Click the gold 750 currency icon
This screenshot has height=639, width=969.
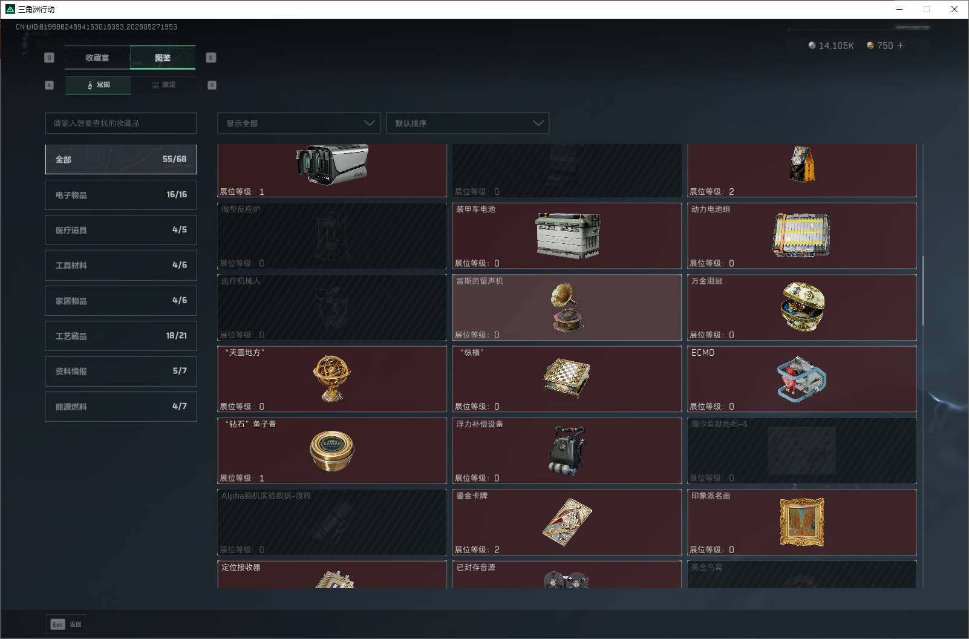[870, 45]
